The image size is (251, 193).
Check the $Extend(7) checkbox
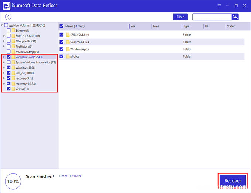click(x=8, y=30)
